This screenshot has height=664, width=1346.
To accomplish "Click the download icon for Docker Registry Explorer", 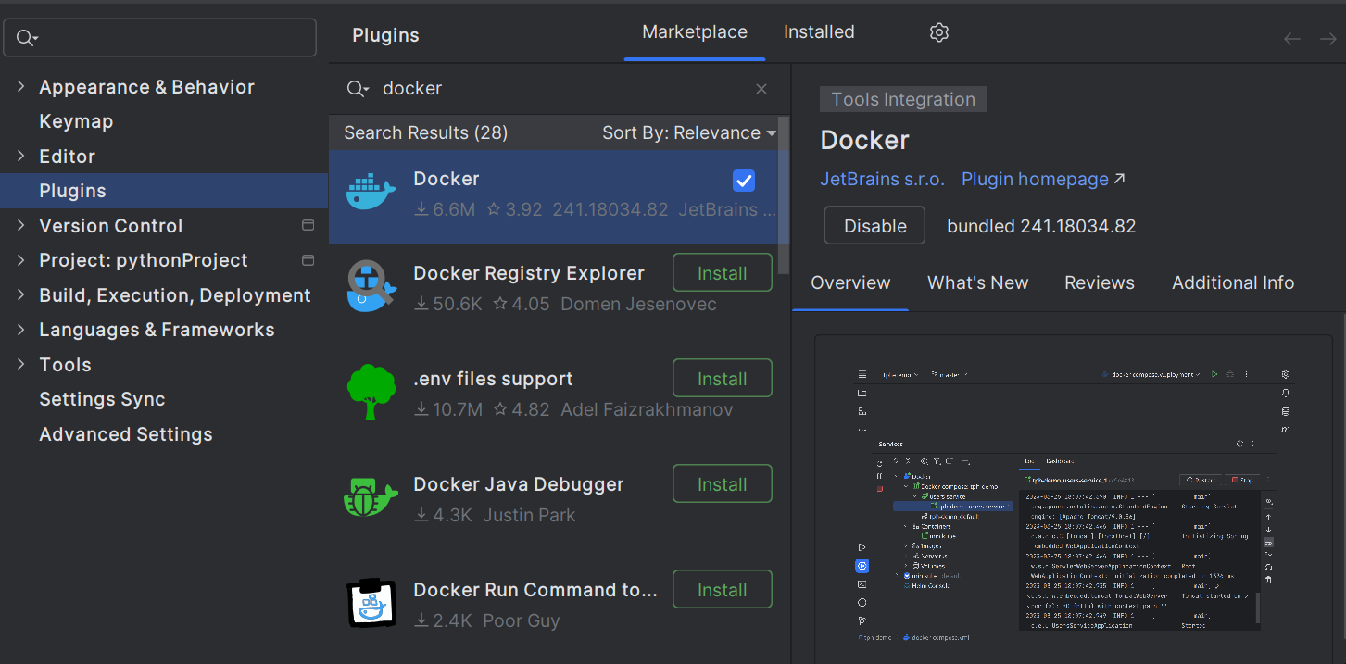I will [x=421, y=305].
